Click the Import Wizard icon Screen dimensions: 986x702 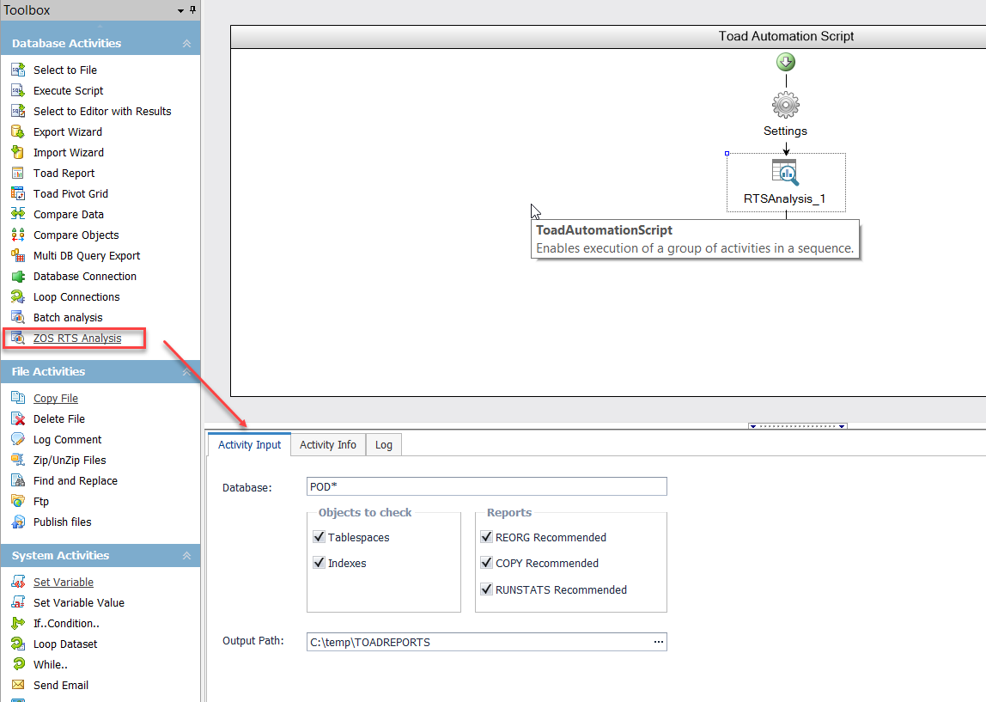(x=18, y=152)
